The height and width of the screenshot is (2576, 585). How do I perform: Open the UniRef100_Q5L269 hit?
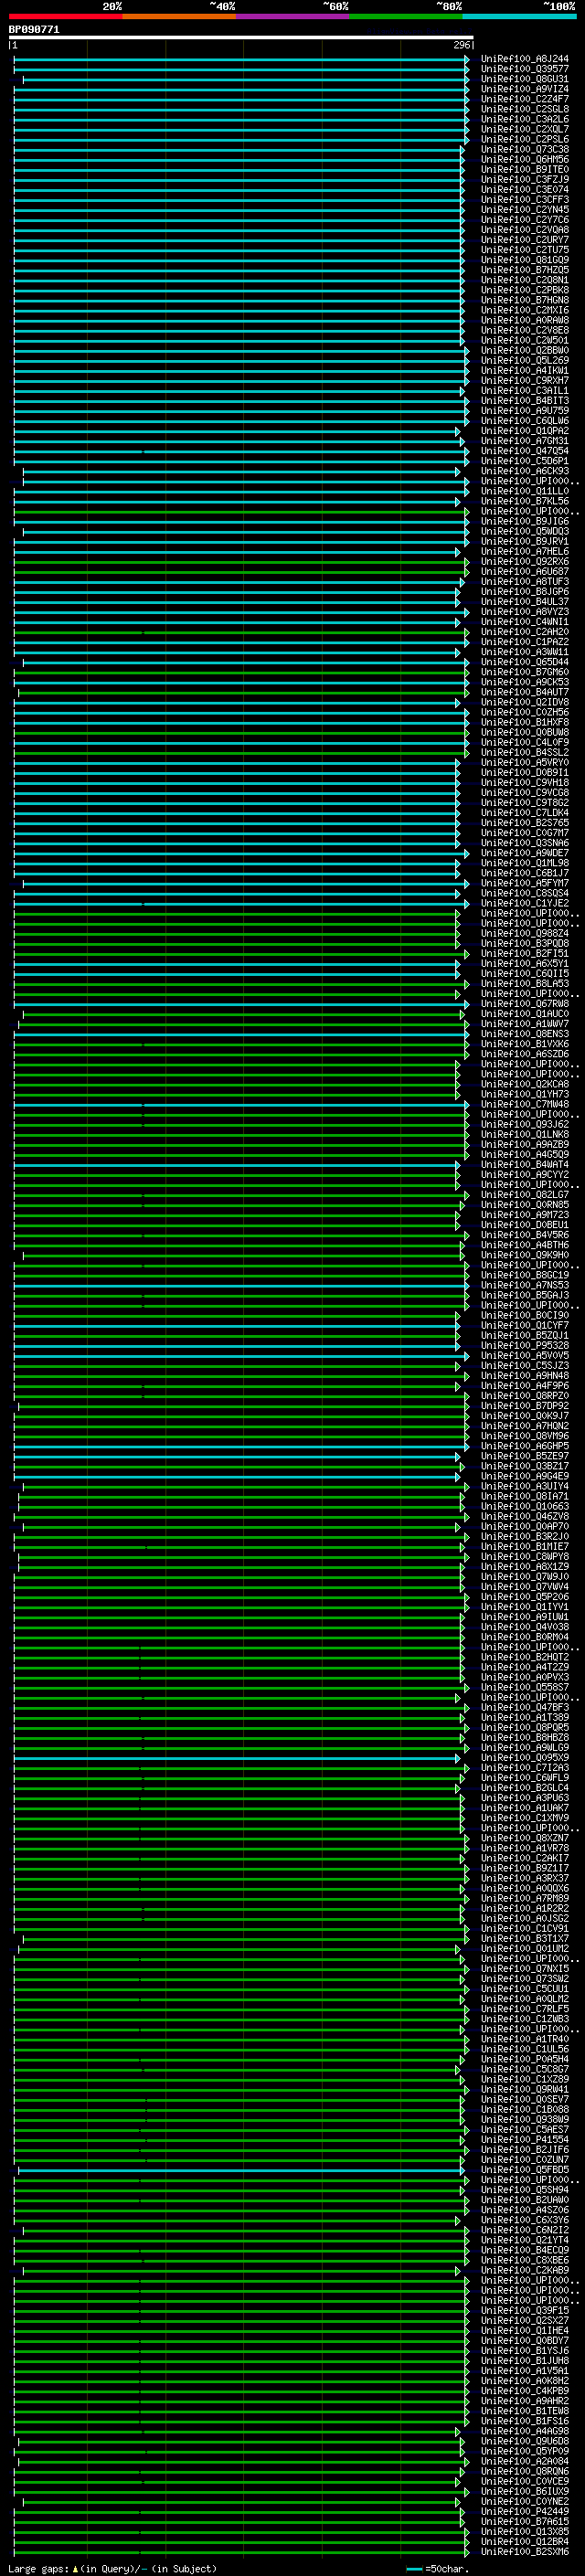(525, 361)
